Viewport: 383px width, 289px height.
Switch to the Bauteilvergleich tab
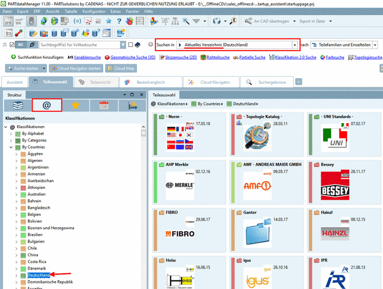point(151,82)
